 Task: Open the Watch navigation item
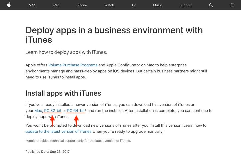[x=109, y=5]
